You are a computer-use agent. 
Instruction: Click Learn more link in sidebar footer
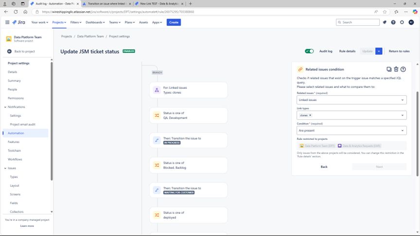tap(27, 226)
